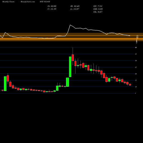Click the highest peak of the white line
Image resolution: width=143 pixels, height=143 pixels.
point(70,25)
